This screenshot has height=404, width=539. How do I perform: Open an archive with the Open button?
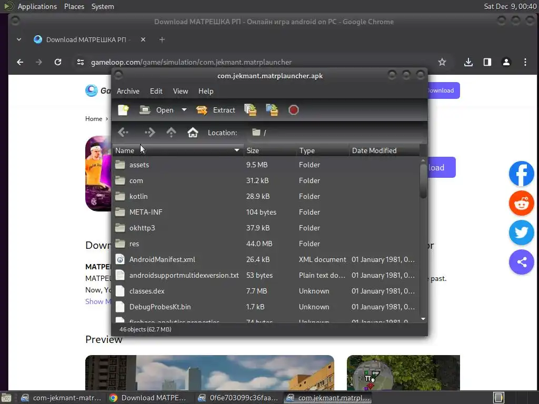[x=157, y=110]
